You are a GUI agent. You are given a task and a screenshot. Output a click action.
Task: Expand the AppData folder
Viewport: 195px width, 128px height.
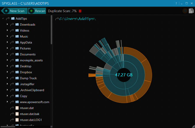[7, 42]
